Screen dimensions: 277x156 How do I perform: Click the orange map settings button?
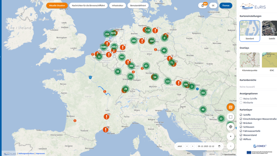point(231,107)
